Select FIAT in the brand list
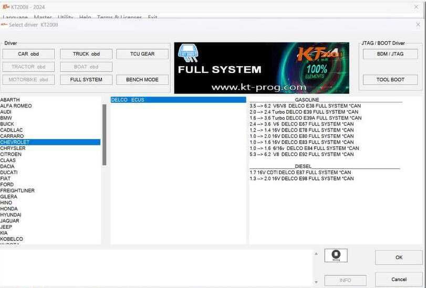This screenshot has height=288, width=426. (x=50, y=178)
